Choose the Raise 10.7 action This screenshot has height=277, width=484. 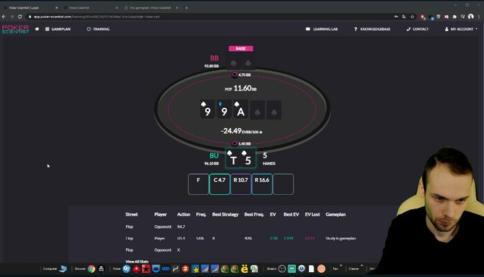pyautogui.click(x=241, y=184)
